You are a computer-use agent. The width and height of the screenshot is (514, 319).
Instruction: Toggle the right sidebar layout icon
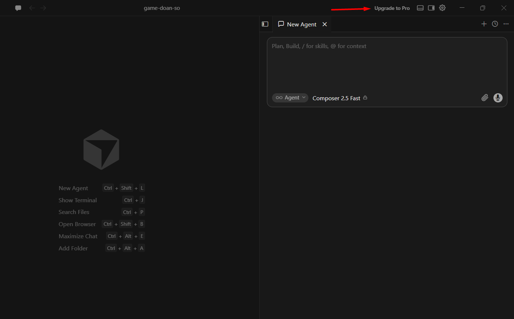(x=431, y=8)
